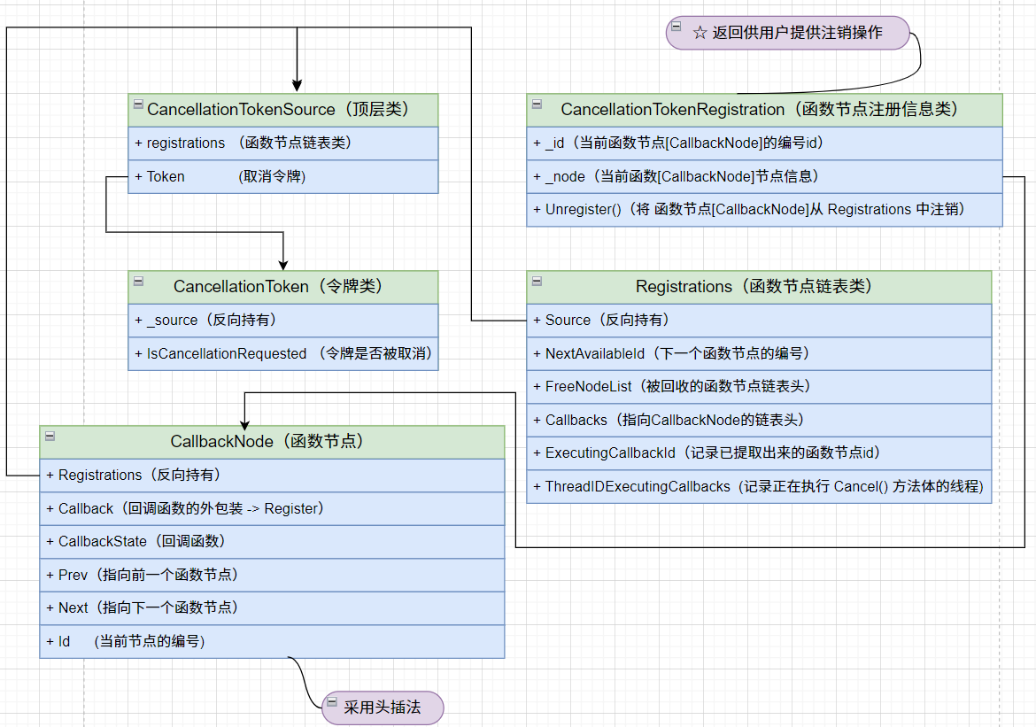The height and width of the screenshot is (727, 1036).
Task: Select the _node field row
Action: tap(763, 176)
